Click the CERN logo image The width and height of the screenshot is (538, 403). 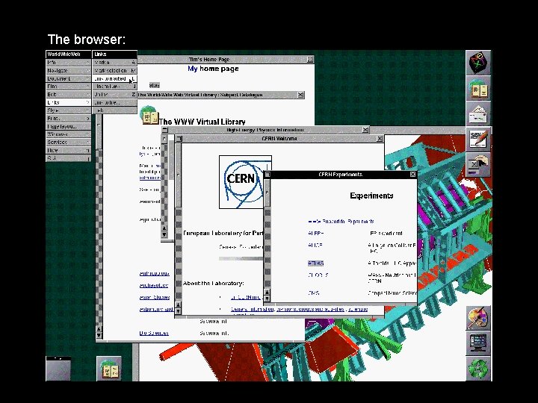tap(245, 181)
